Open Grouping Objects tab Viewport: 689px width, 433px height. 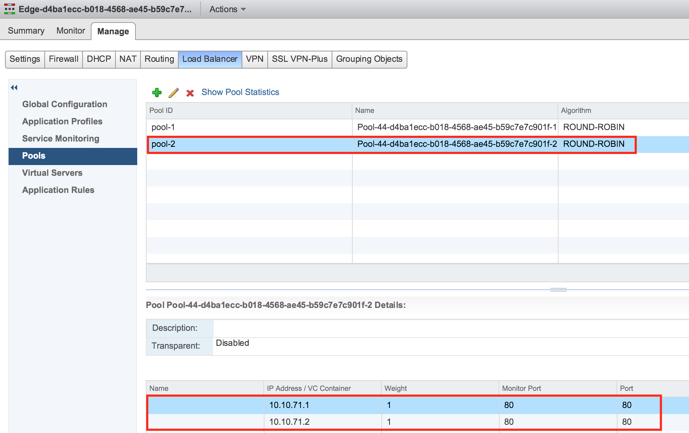tap(369, 59)
